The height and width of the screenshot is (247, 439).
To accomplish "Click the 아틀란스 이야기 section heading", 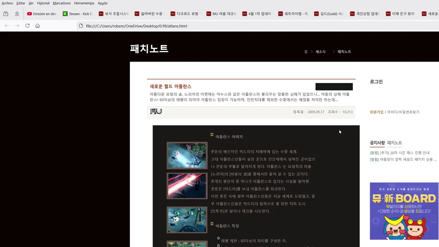I will click(x=229, y=137).
